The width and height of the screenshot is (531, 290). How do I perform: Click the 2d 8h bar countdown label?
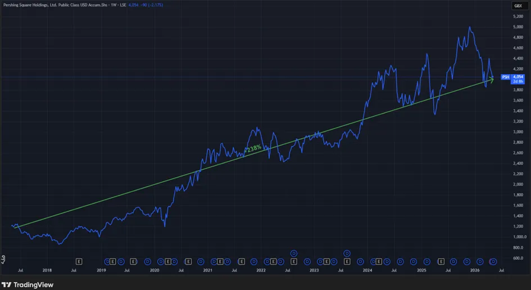coord(518,81)
